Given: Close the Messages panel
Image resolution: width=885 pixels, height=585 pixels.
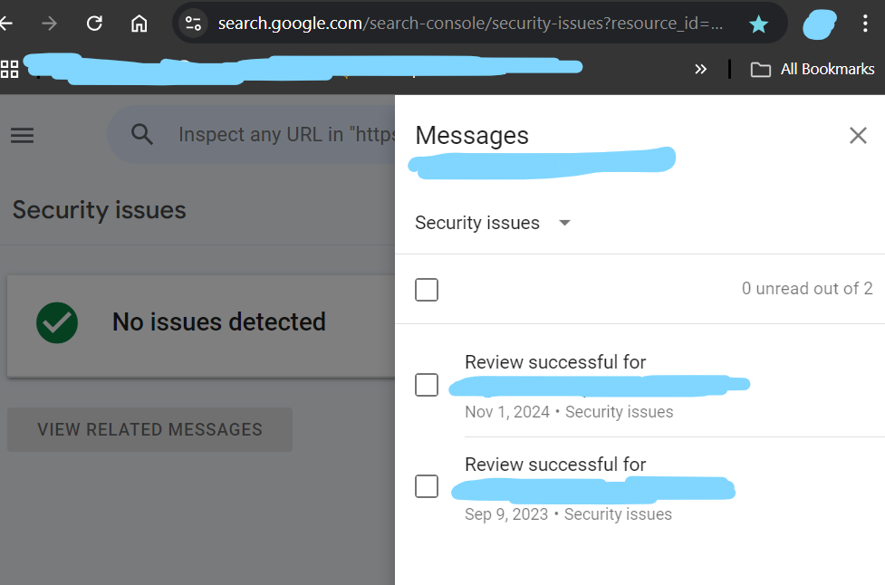Looking at the screenshot, I should [x=858, y=136].
